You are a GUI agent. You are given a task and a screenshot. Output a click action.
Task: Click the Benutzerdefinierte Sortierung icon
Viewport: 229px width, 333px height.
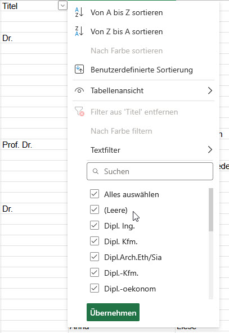point(79,70)
